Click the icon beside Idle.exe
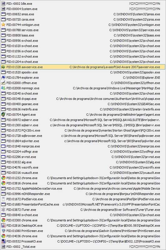The height and width of the screenshot is (250, 166). [x=3, y=3]
